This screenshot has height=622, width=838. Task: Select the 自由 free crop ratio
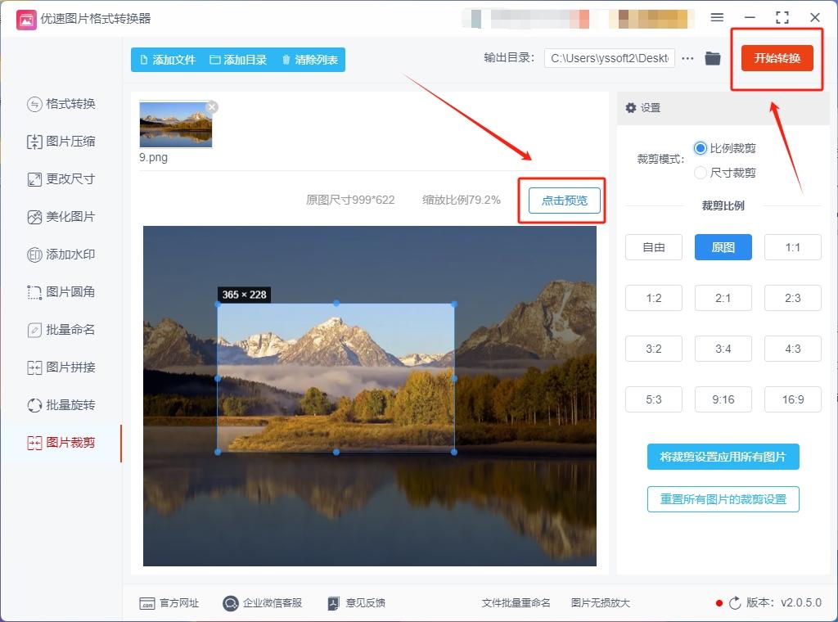(654, 247)
